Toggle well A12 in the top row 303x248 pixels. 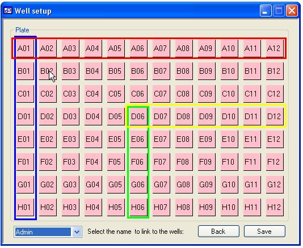click(x=275, y=48)
